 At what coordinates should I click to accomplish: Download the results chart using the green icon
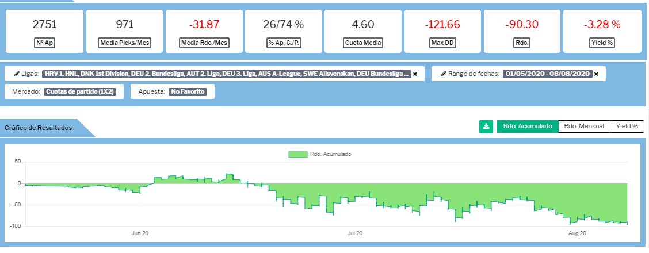point(486,126)
